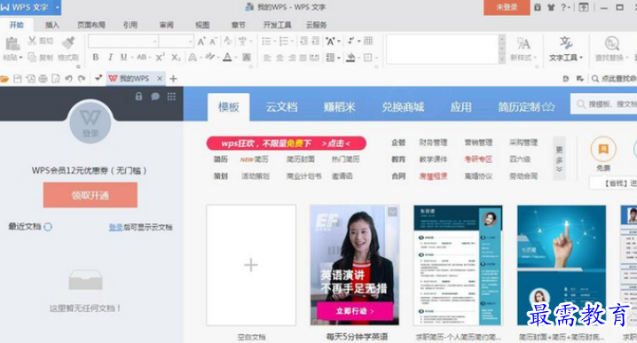The width and height of the screenshot is (637, 343).
Task: Click the paragraph shading paint bucket icon
Action: [x=350, y=58]
